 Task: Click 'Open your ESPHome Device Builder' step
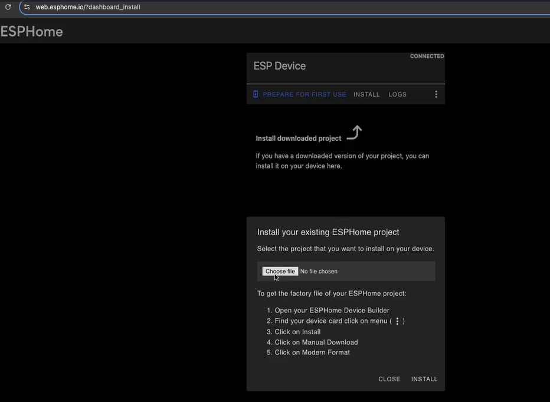[332, 311]
